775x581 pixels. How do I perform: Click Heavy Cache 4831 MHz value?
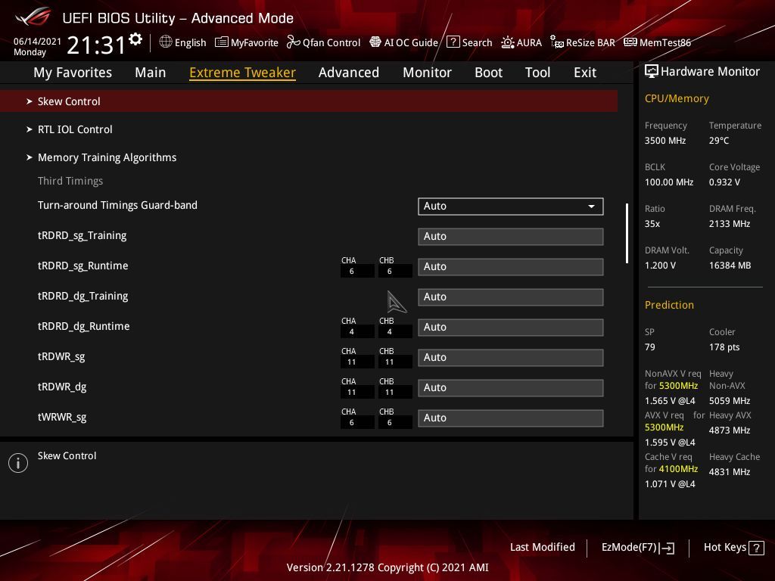click(x=729, y=472)
